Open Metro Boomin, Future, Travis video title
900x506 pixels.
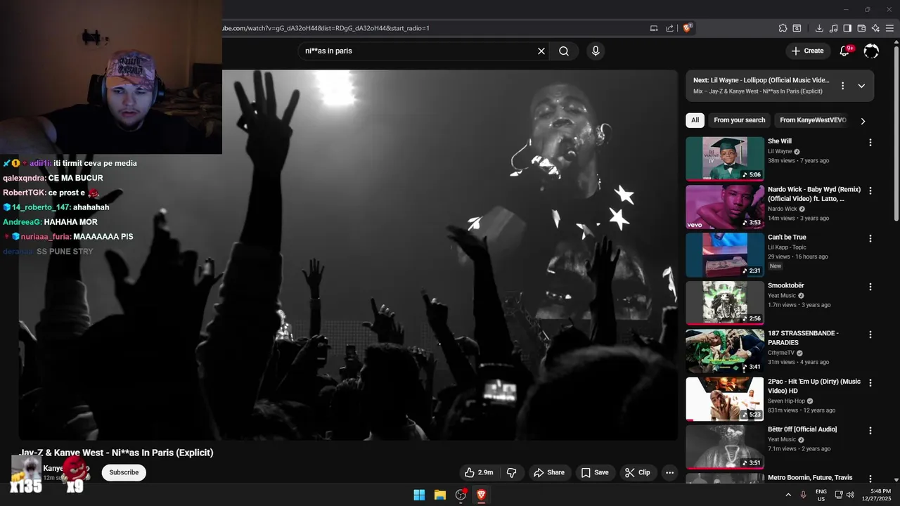pos(810,478)
